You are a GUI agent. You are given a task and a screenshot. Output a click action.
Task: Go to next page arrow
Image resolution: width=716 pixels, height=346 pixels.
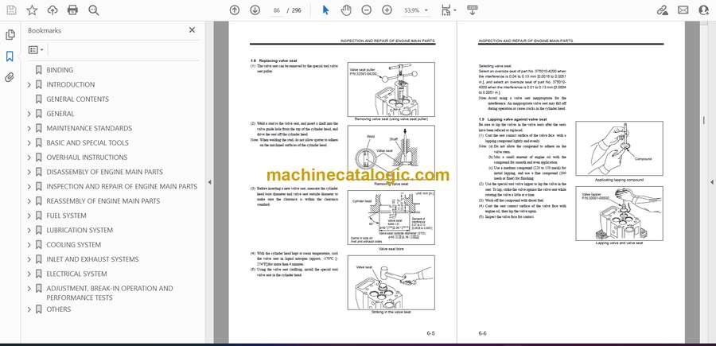click(x=255, y=10)
